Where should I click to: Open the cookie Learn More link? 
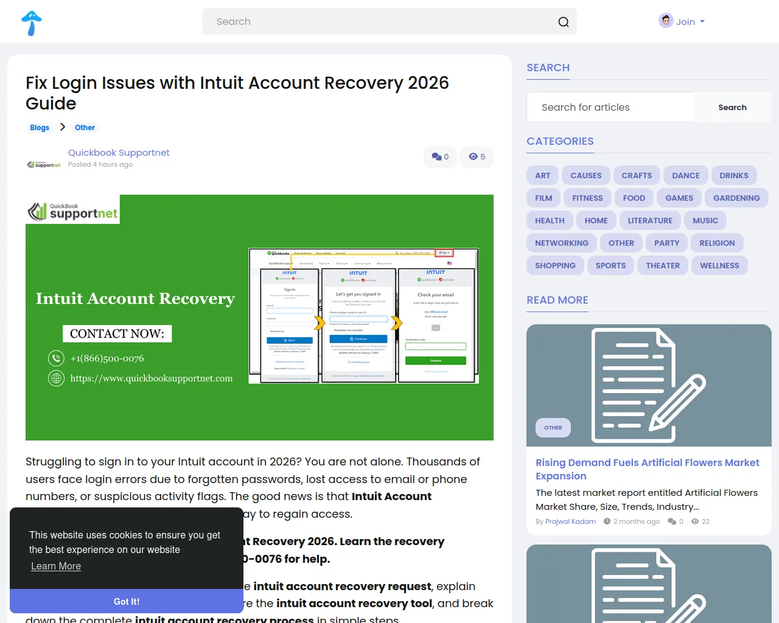pos(56,566)
